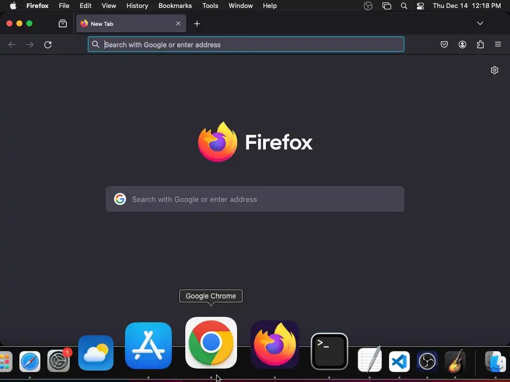510x382 pixels.
Task: Select the New Tab tab
Action: click(x=131, y=23)
